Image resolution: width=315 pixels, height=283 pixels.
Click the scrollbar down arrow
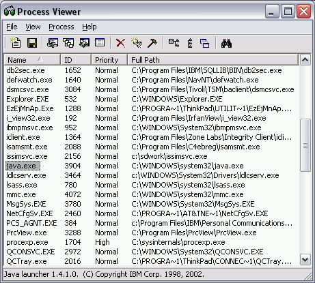pyautogui.click(x=305, y=259)
